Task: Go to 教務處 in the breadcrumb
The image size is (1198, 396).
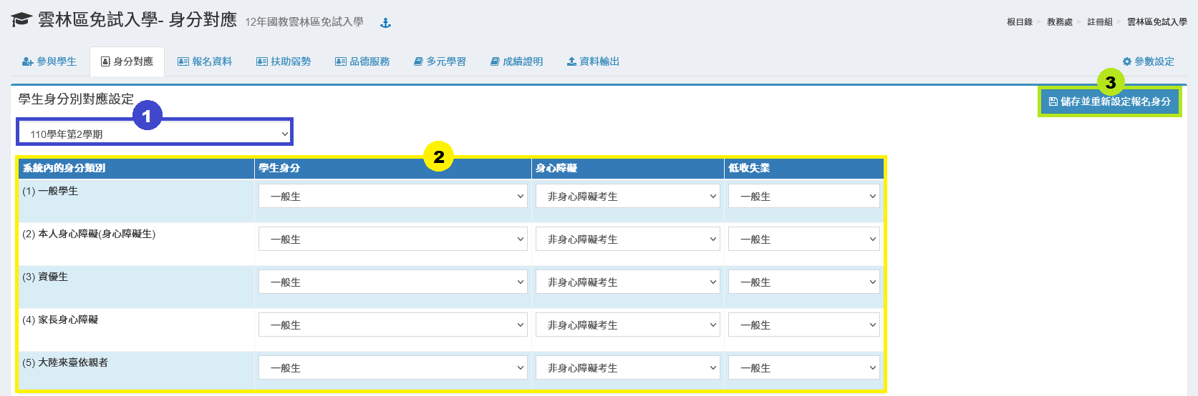Action: click(1059, 22)
